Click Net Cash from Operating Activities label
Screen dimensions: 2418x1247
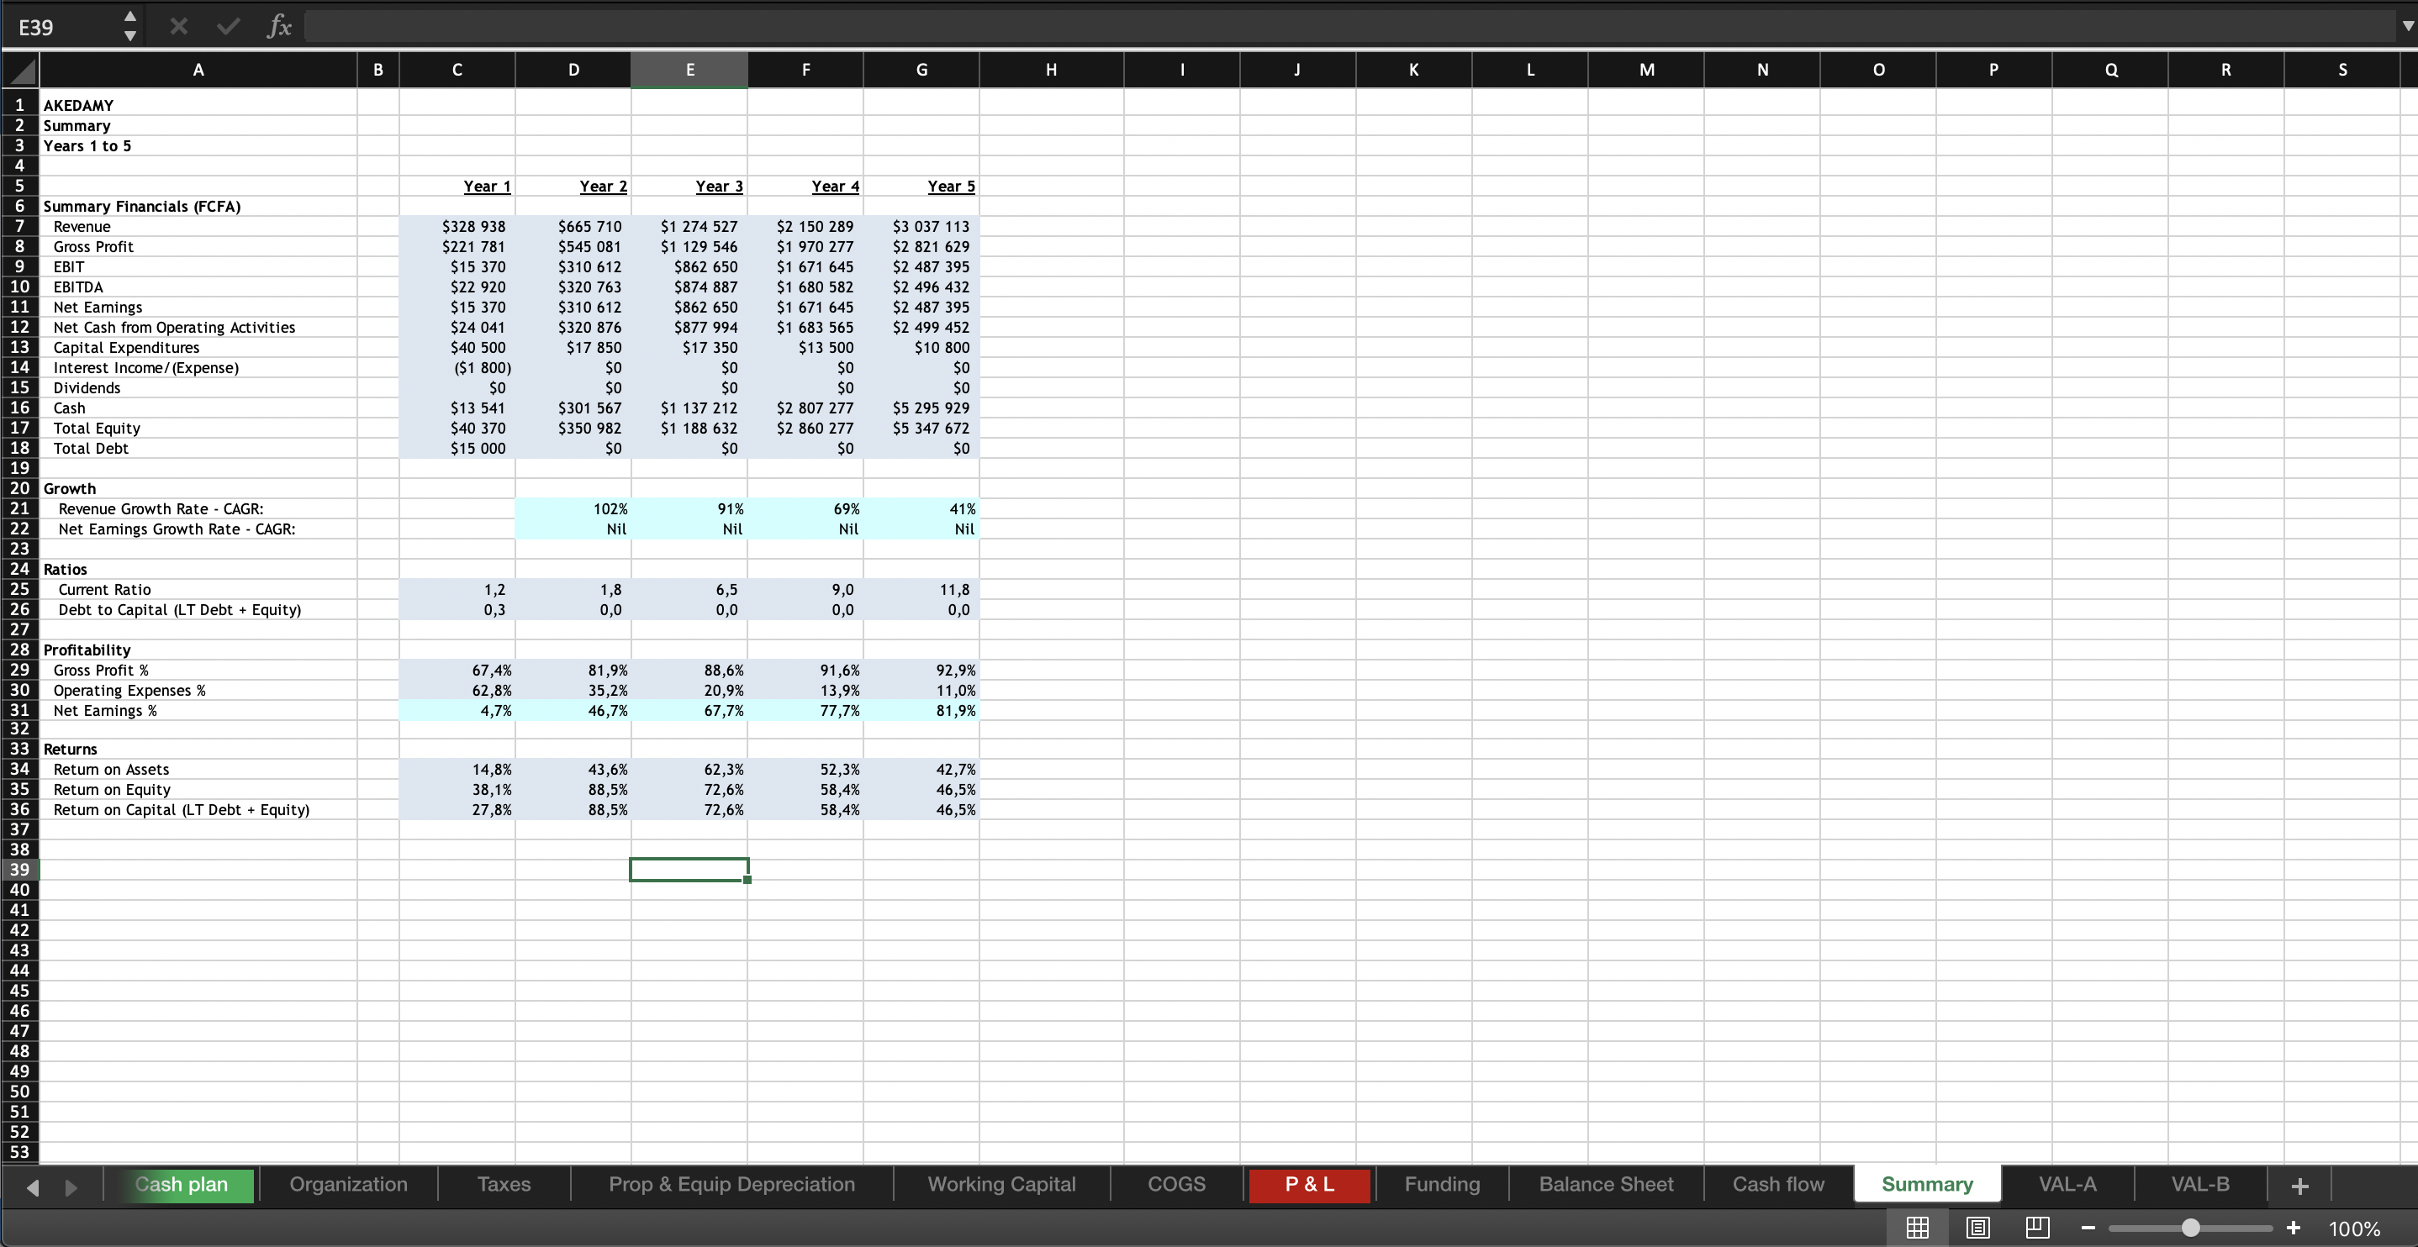tap(174, 328)
